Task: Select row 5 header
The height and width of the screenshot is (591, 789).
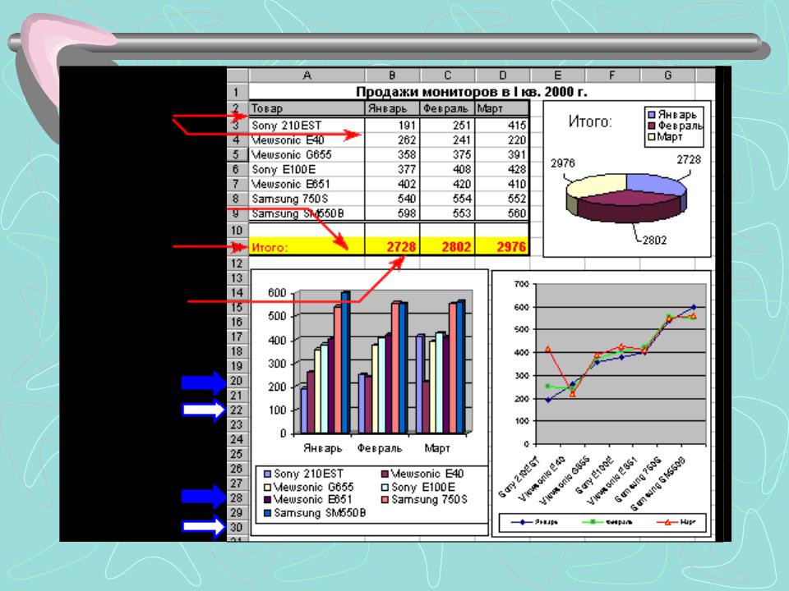Action: coord(237,154)
